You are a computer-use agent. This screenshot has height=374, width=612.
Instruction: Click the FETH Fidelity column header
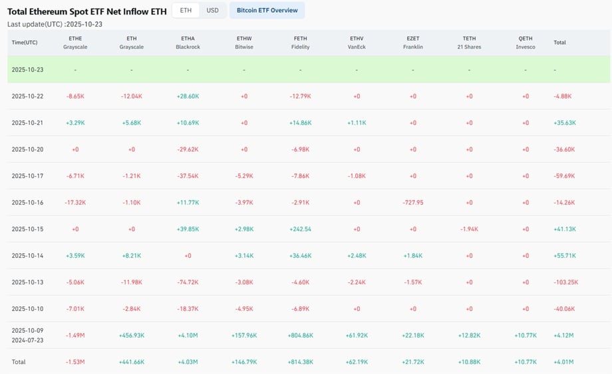click(x=300, y=43)
